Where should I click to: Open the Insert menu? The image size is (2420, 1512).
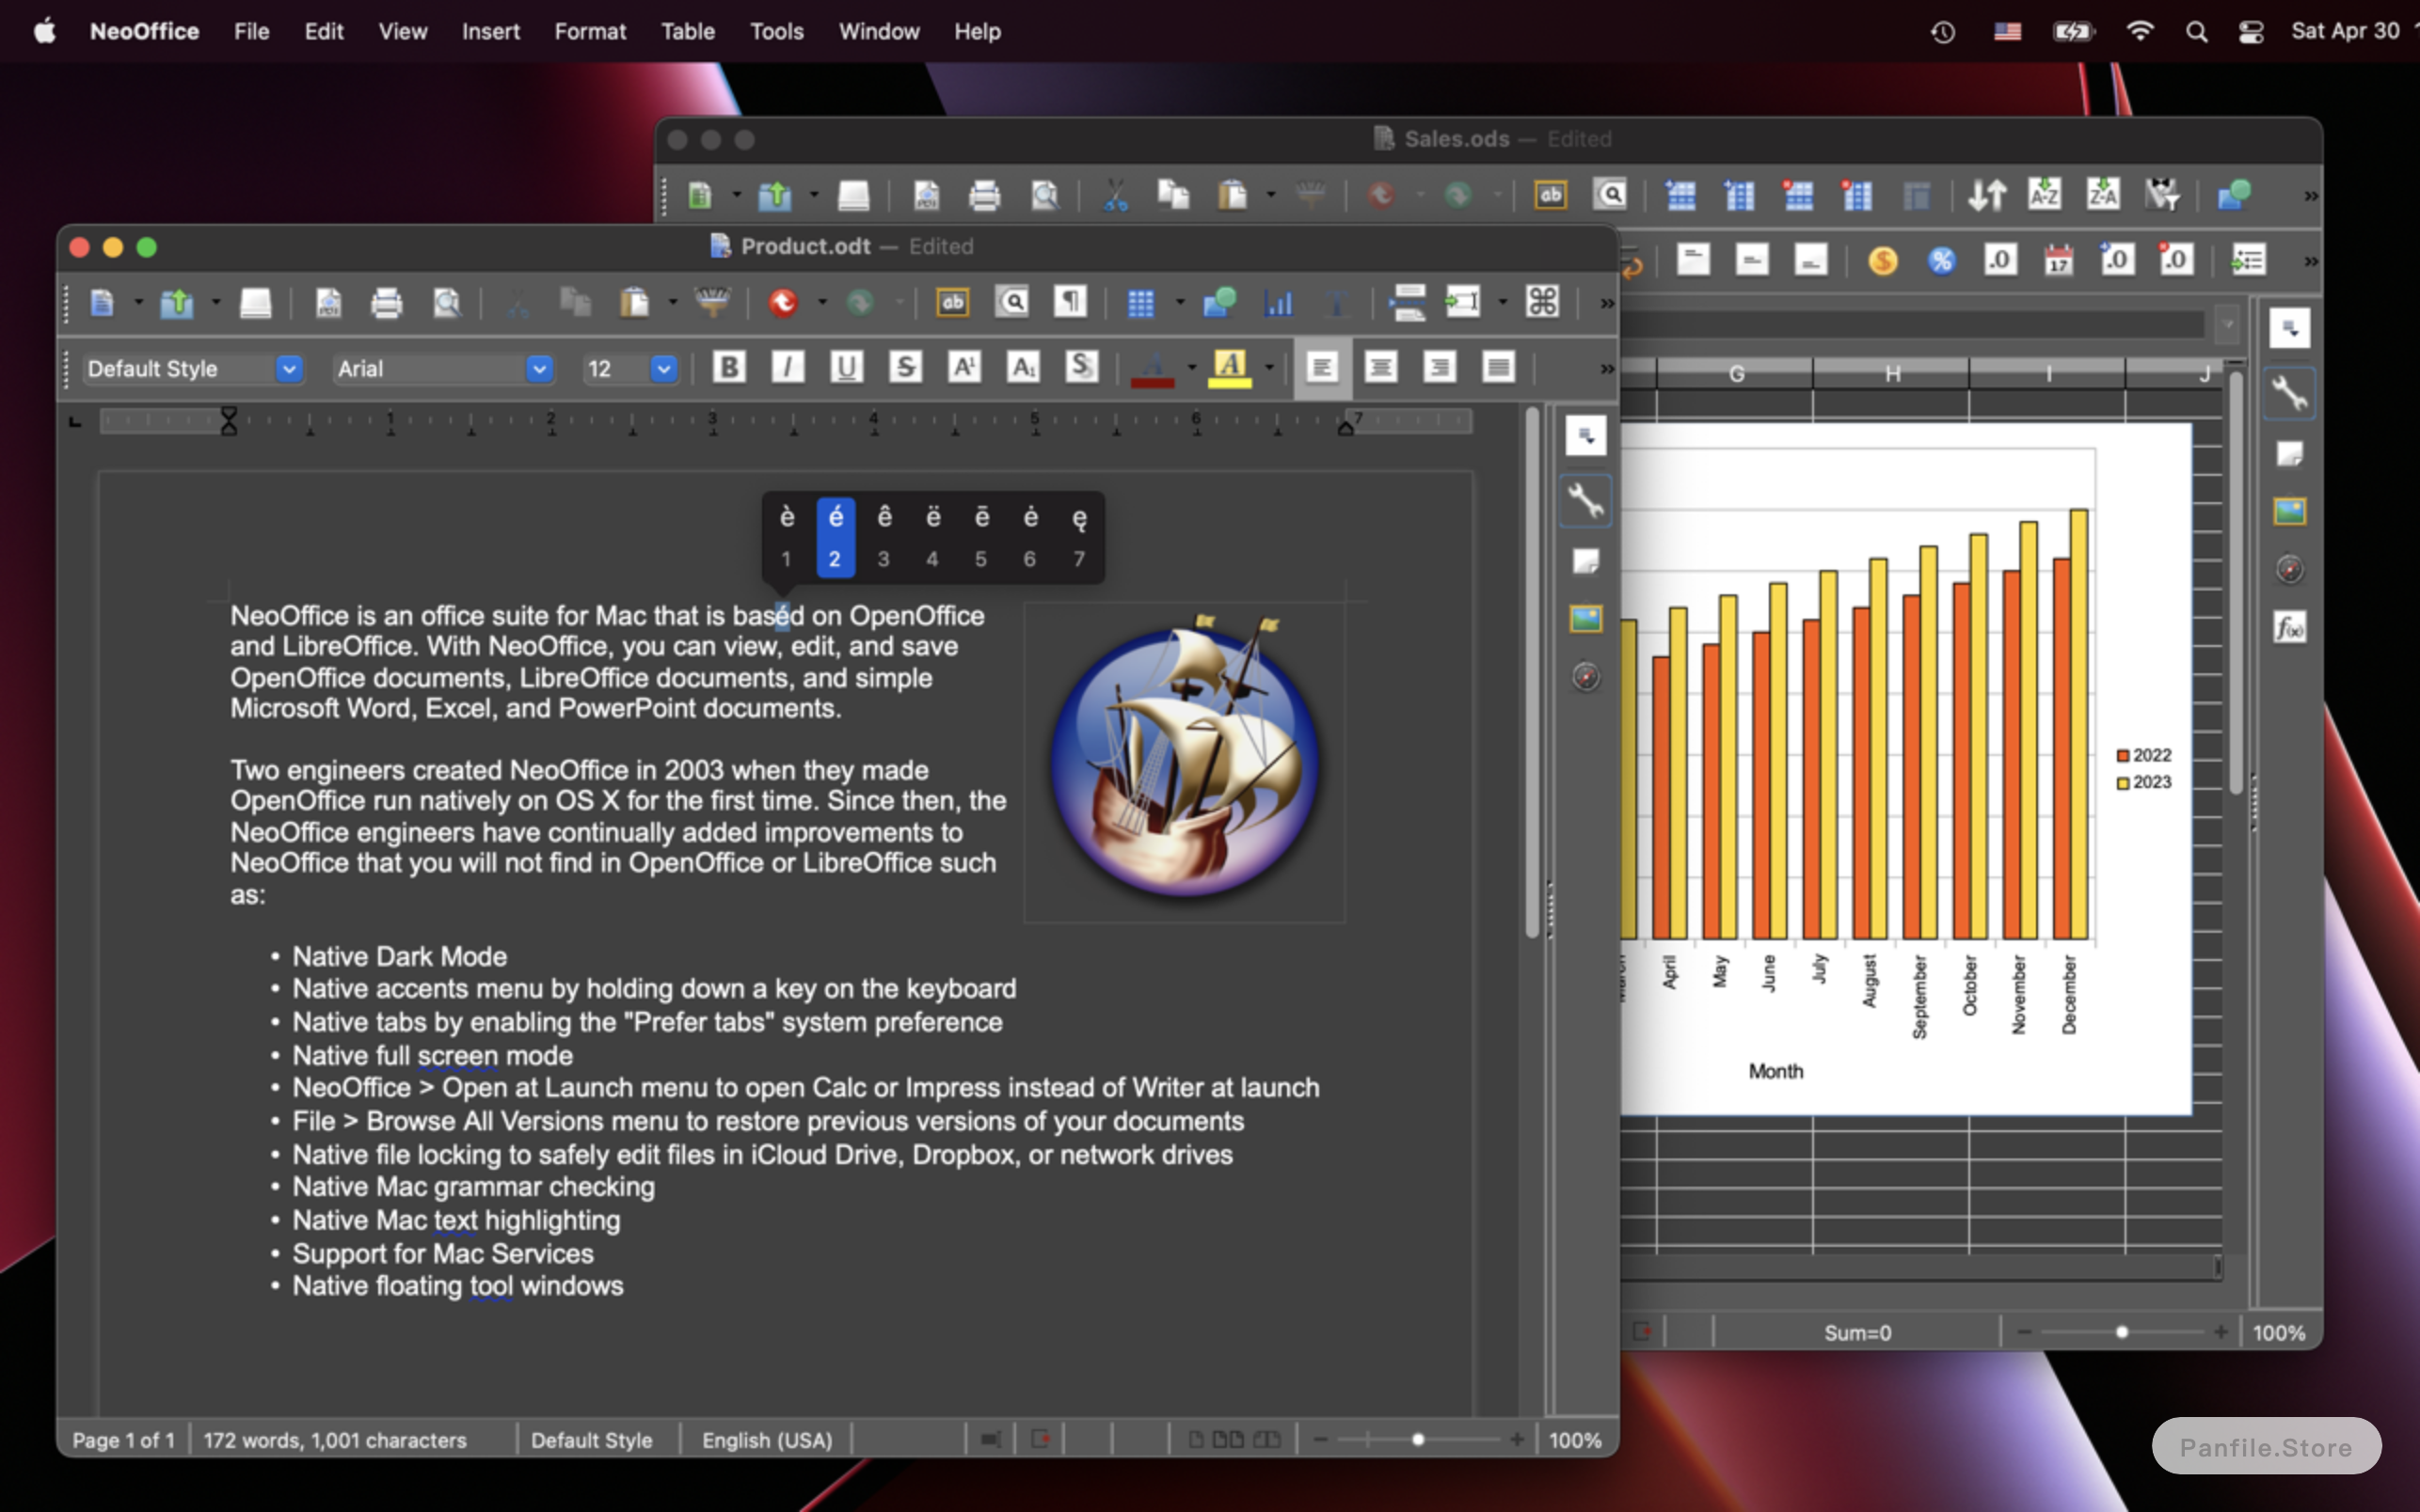pyautogui.click(x=490, y=31)
